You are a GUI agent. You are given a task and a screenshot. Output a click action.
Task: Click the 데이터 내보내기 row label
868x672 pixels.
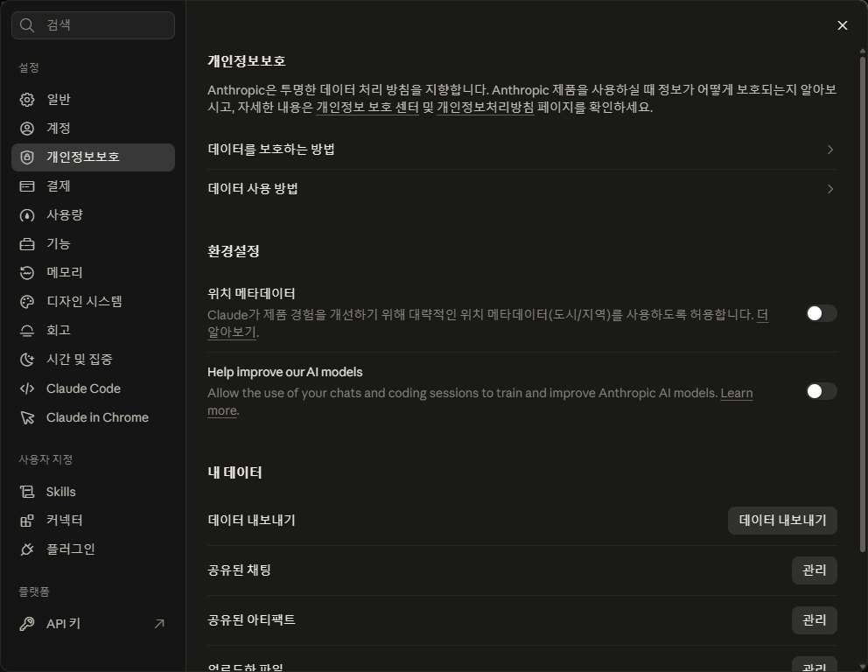tap(251, 521)
